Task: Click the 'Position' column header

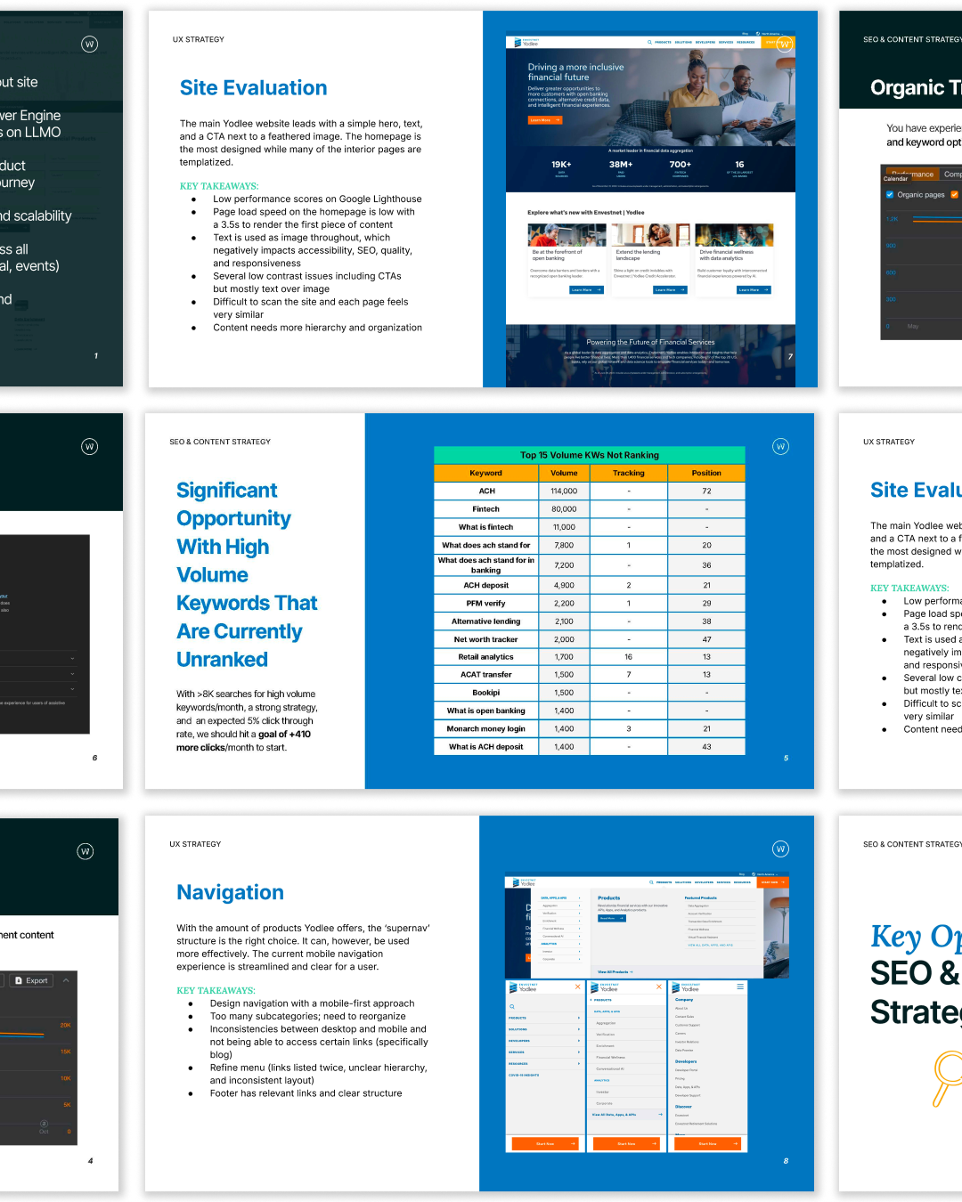Action: [706, 473]
